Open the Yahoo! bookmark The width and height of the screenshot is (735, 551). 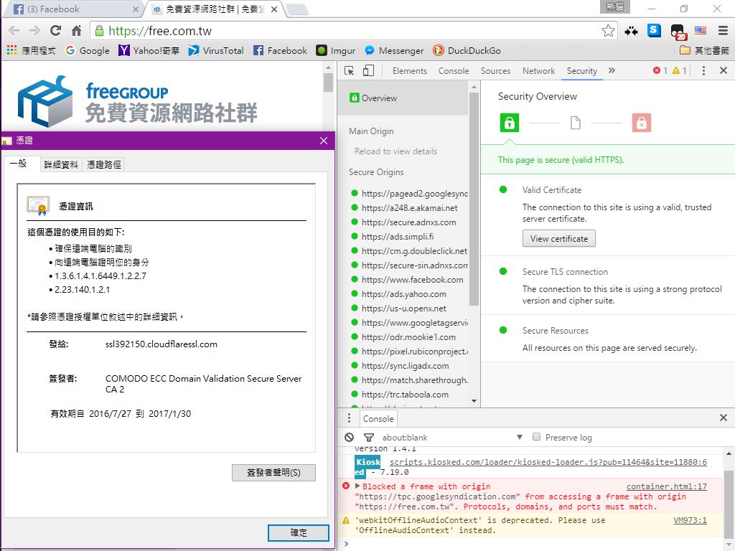coord(149,50)
